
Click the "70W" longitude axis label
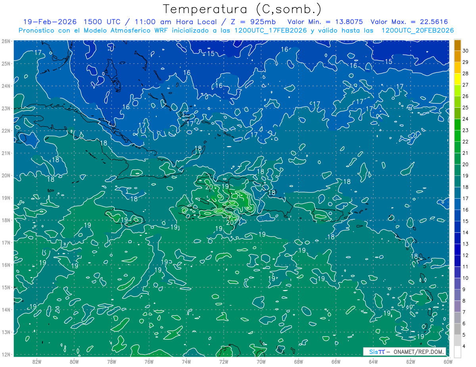[x=261, y=361]
